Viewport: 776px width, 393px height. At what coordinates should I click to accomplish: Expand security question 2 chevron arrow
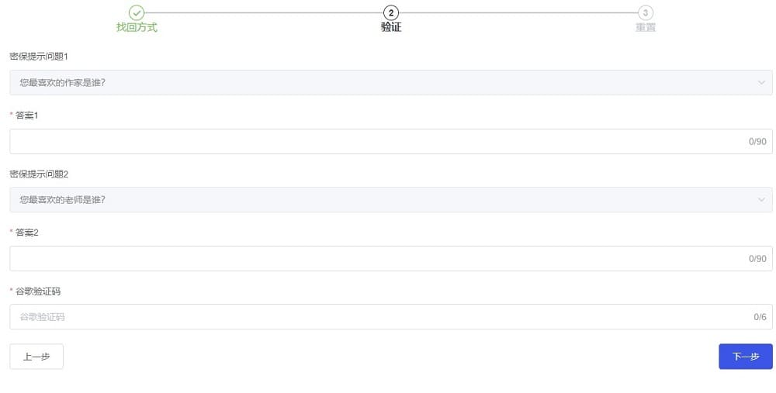pyautogui.click(x=761, y=200)
